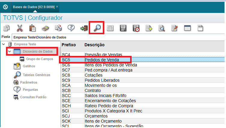226x128 pixels.
Task: Click the Prefixo column header
Action: [69, 45]
